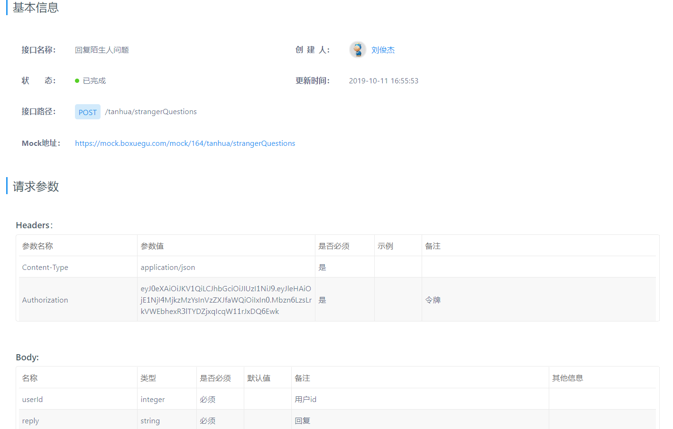This screenshot has width=673, height=429.
Task: Click the 是 required cell for Content-Type
Action: tap(345, 267)
